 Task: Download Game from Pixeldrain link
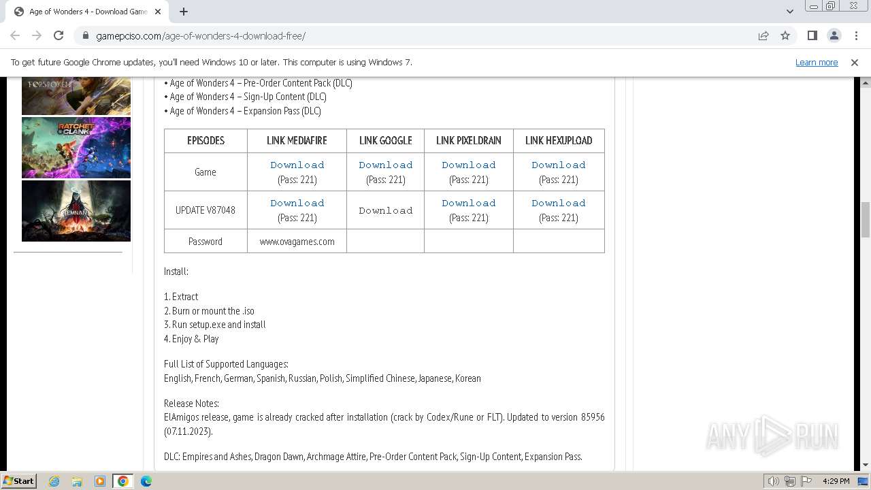pos(469,165)
